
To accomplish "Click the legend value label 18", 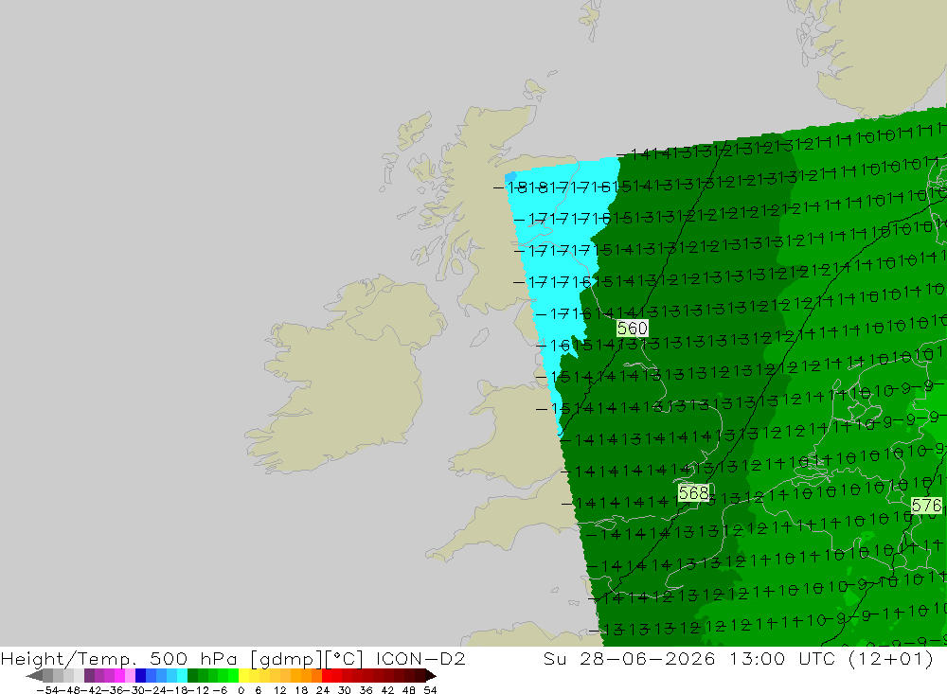I will click(x=301, y=690).
